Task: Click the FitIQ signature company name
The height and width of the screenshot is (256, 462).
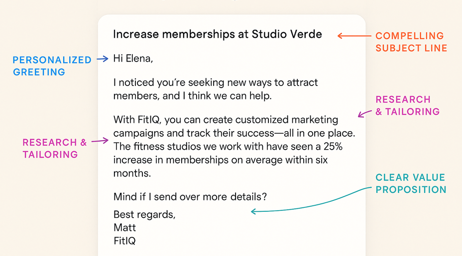Action: click(124, 241)
